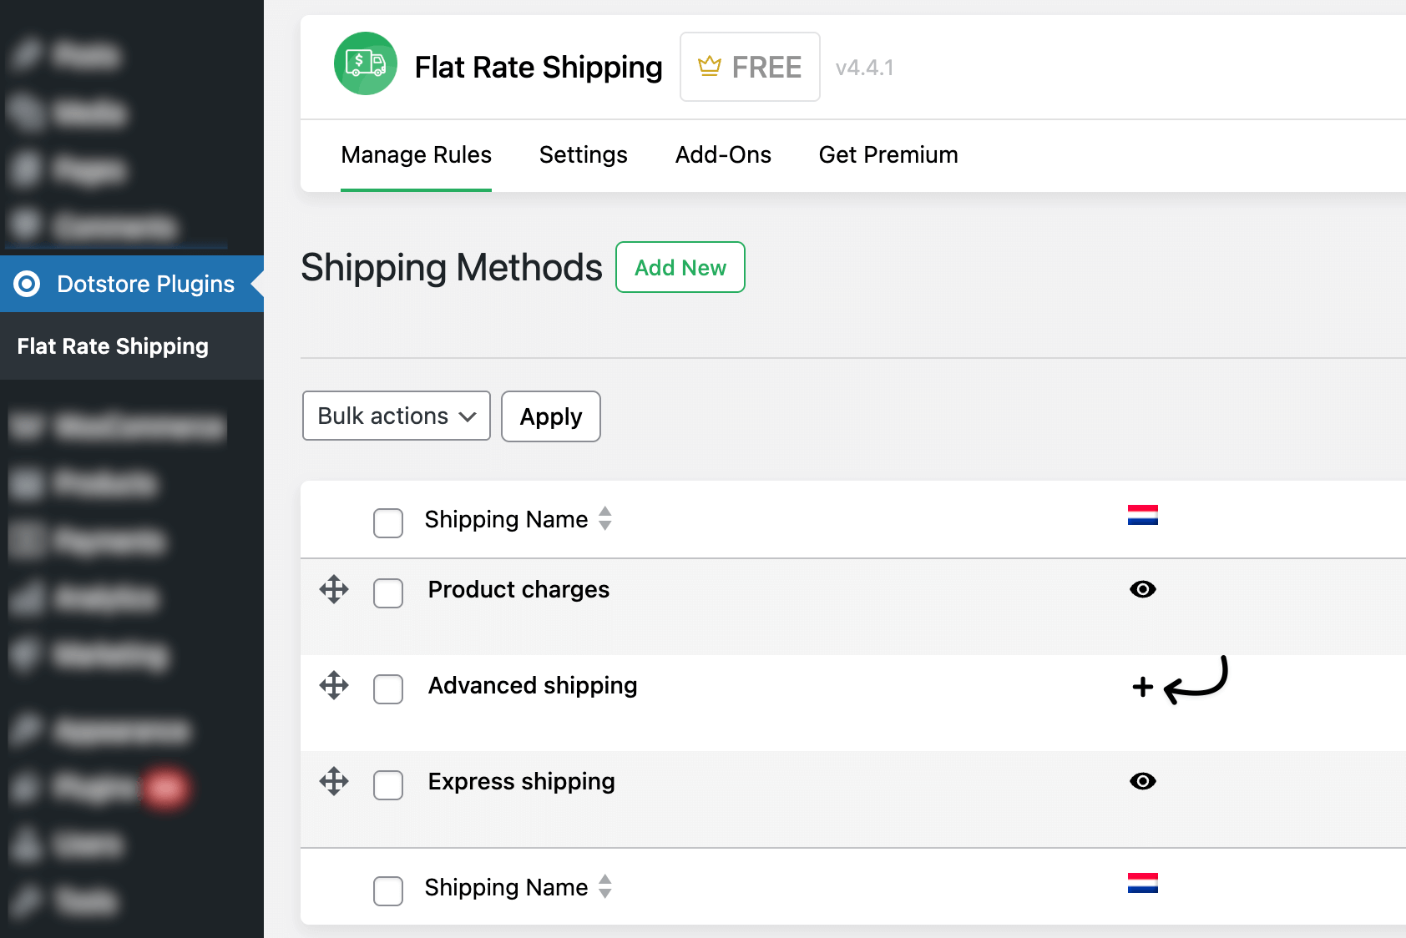Open Flat Rate Shipping sidebar submenu item
This screenshot has height=938, width=1406.
pyautogui.click(x=113, y=346)
